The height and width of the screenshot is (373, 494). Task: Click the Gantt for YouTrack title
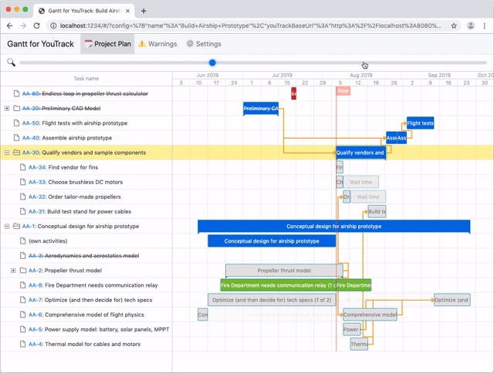click(40, 44)
